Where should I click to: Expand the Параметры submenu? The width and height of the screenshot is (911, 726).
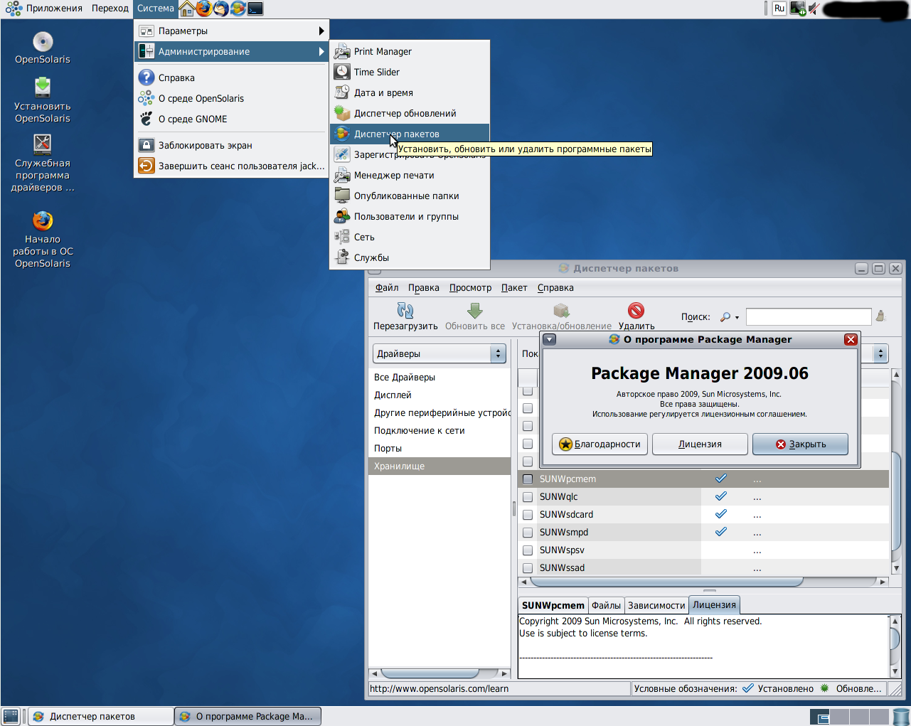(x=231, y=31)
